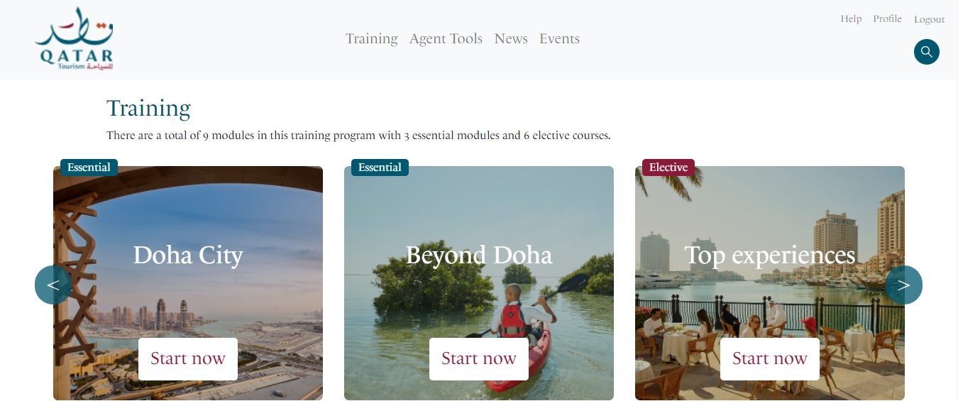
Task: Select the Top experiences card image
Action: (x=770, y=283)
